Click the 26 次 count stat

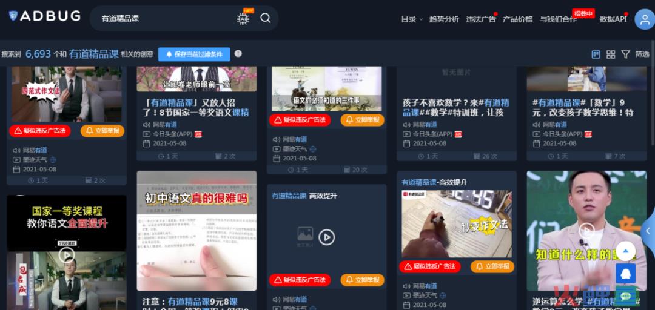(485, 156)
